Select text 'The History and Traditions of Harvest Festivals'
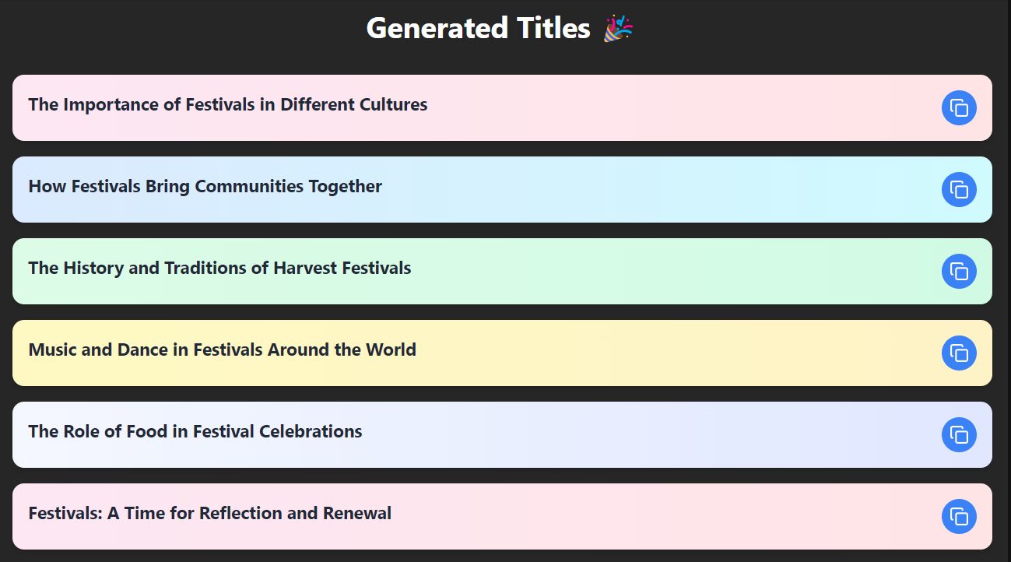 pyautogui.click(x=219, y=268)
